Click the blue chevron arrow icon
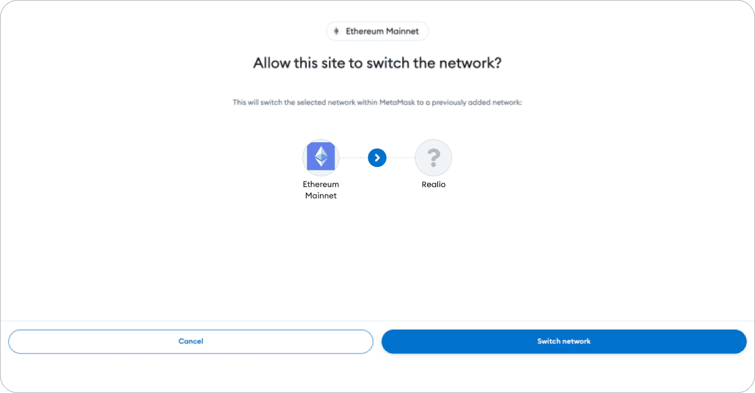Screen dimensions: 755x393 pyautogui.click(x=377, y=158)
